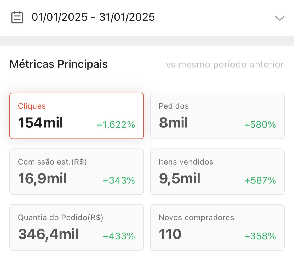Click the 110 new buyers value
The height and width of the screenshot is (255, 294).
pyautogui.click(x=170, y=234)
